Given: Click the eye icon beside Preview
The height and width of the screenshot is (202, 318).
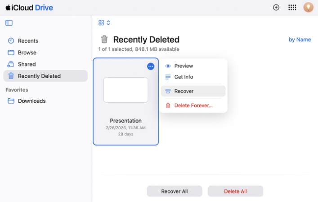Looking at the screenshot, I should pos(168,66).
